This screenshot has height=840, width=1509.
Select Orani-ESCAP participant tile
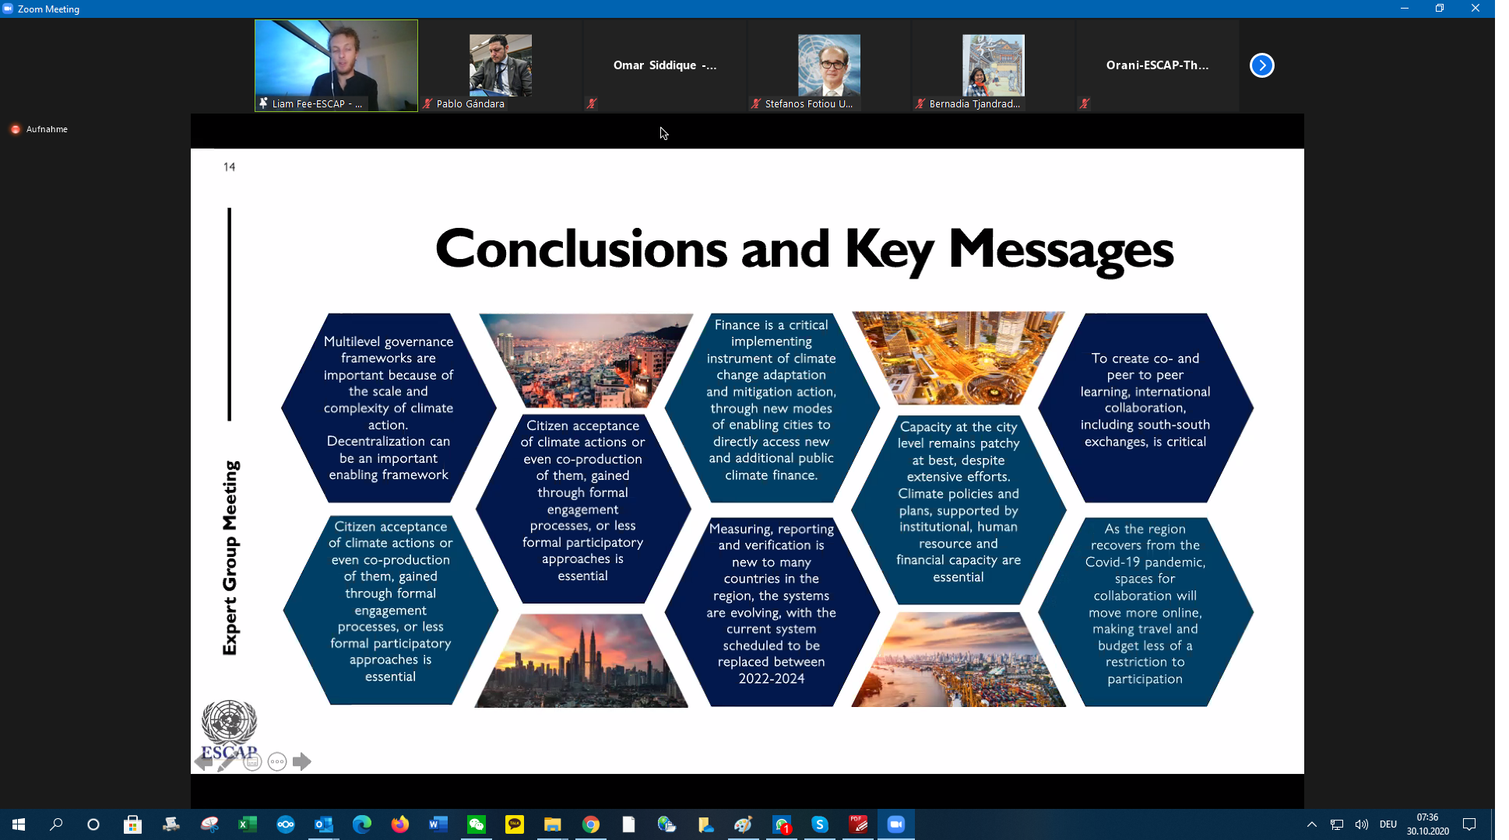click(x=1157, y=65)
